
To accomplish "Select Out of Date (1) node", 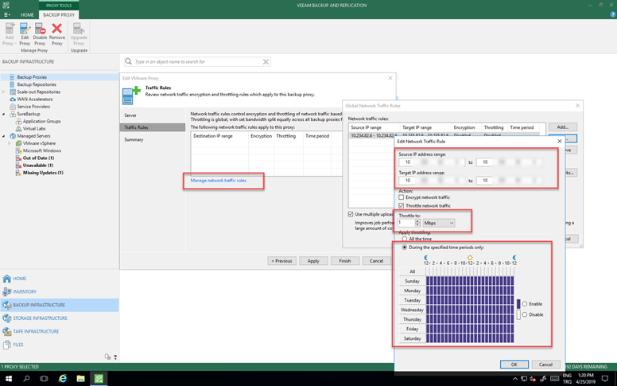I will click(38, 158).
